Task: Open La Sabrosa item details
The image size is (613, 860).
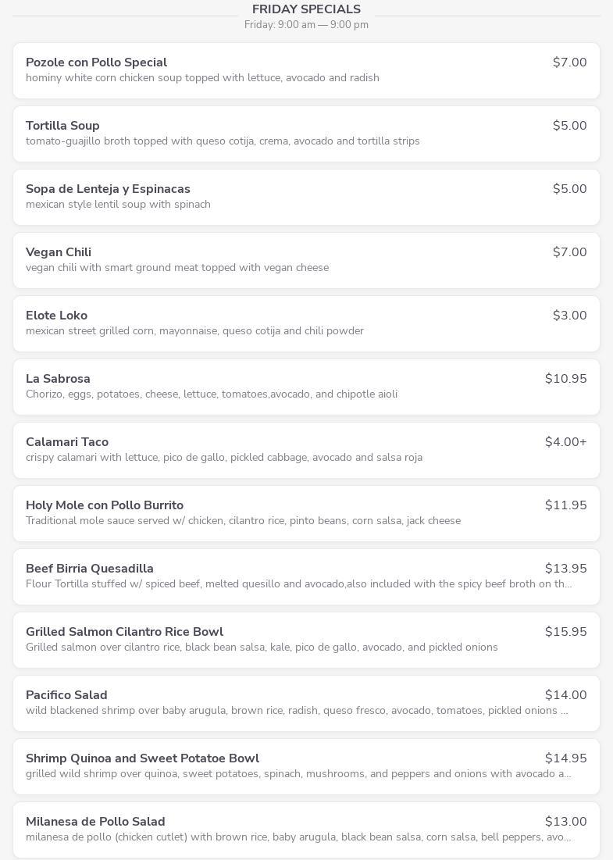Action: pos(58,379)
